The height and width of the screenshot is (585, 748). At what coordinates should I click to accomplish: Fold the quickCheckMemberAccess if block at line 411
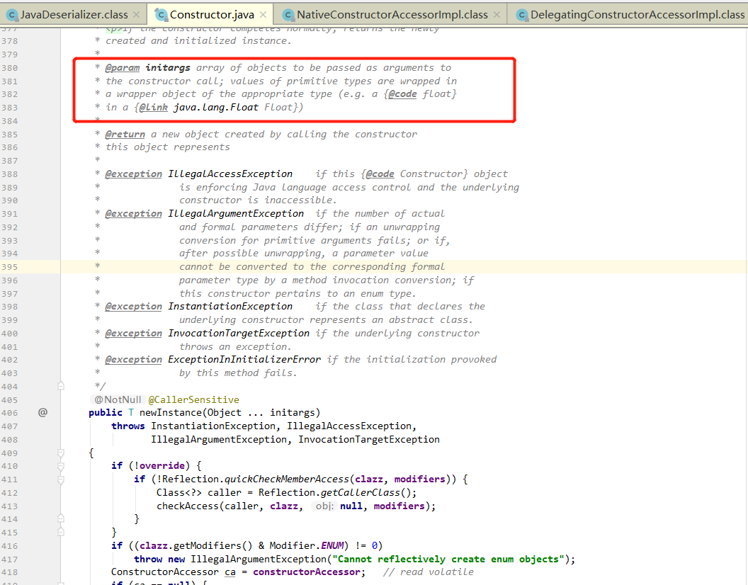pyautogui.click(x=61, y=479)
